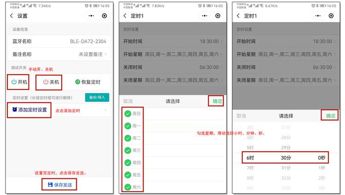This screenshot has height=195, width=345.
Task: Click the 备份/导入 button
Action: (97, 97)
